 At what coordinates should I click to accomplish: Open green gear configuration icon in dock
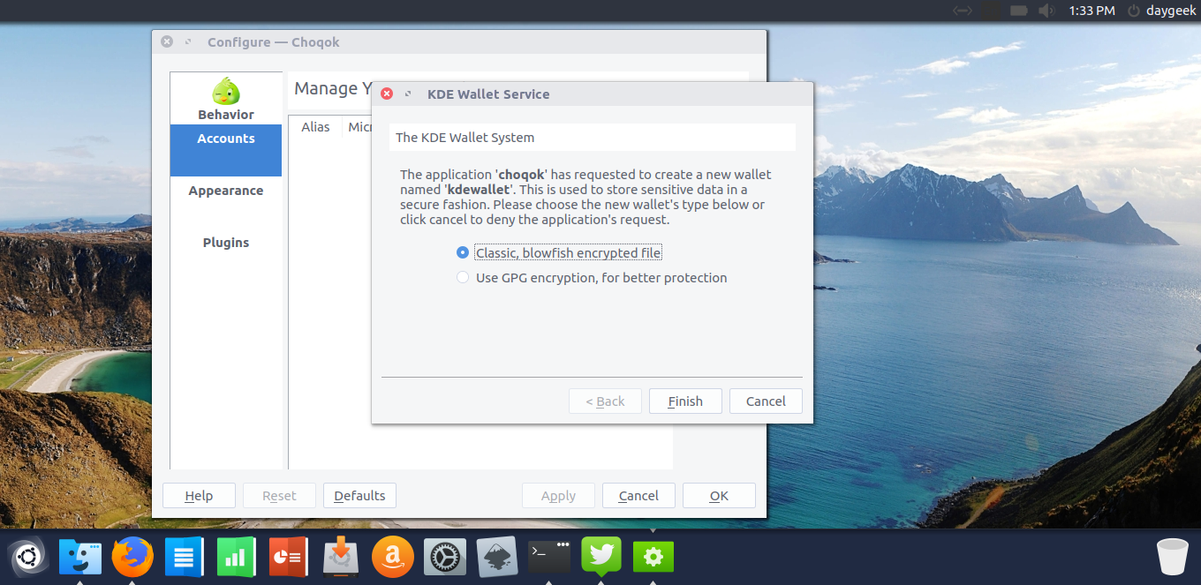point(653,557)
